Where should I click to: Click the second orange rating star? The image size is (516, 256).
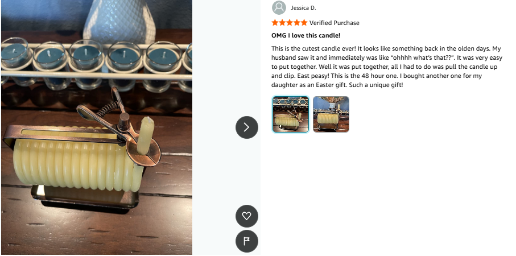click(282, 23)
